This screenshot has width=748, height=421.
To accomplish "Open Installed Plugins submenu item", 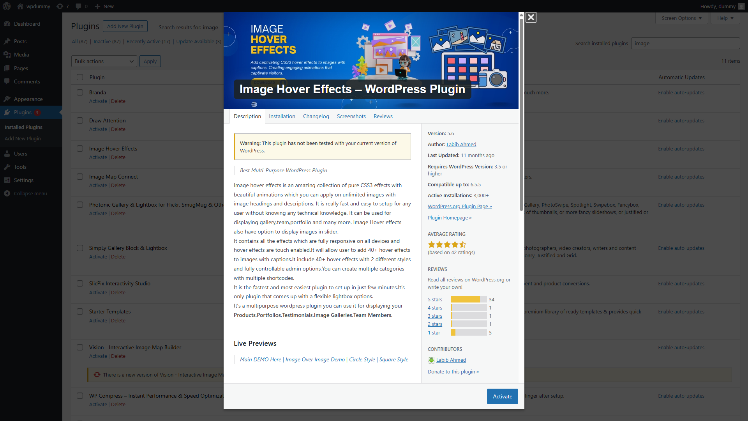I will point(23,127).
